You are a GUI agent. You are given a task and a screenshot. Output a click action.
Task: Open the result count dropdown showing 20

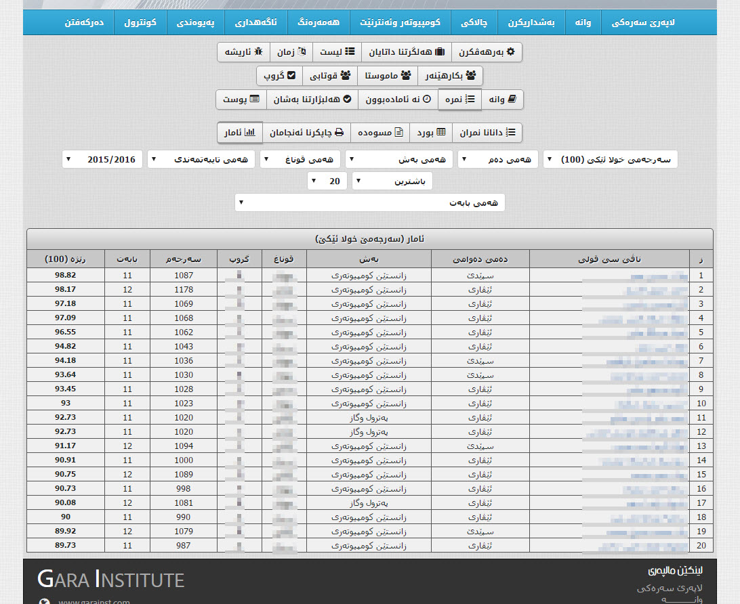tap(327, 181)
